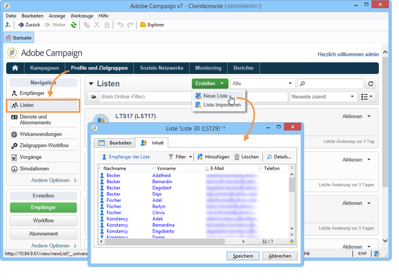The image size is (399, 280).
Task: Click Speichern to save the list
Action: [243, 256]
